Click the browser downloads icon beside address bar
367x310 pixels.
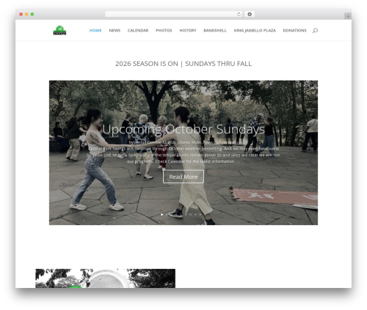[250, 15]
